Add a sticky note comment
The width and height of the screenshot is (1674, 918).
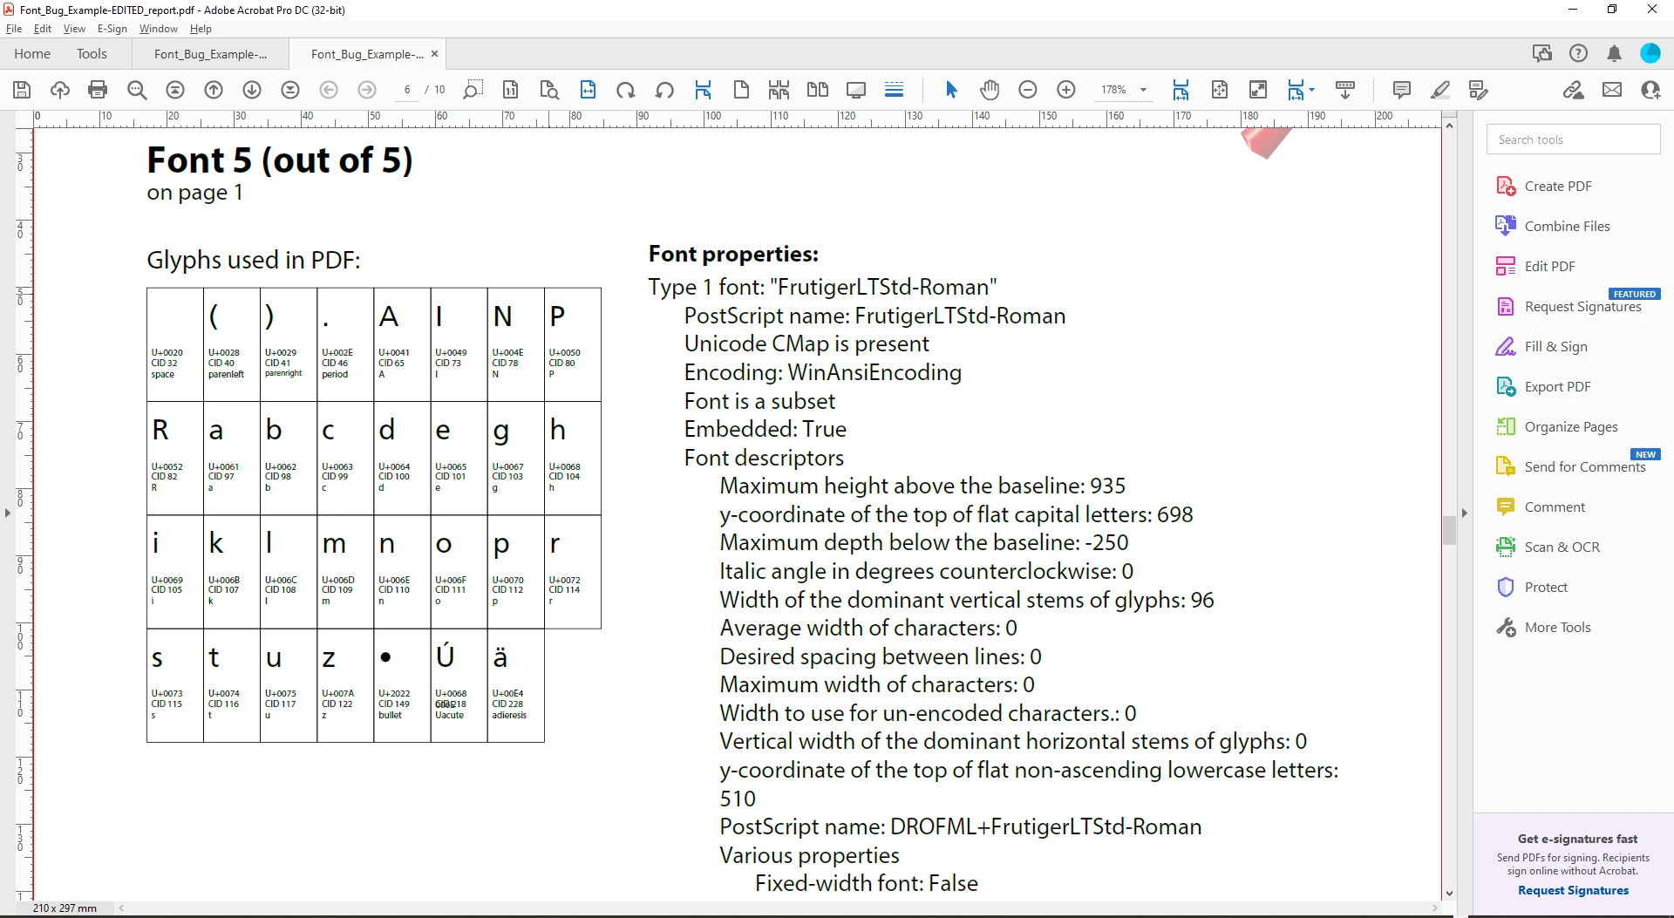(1402, 90)
